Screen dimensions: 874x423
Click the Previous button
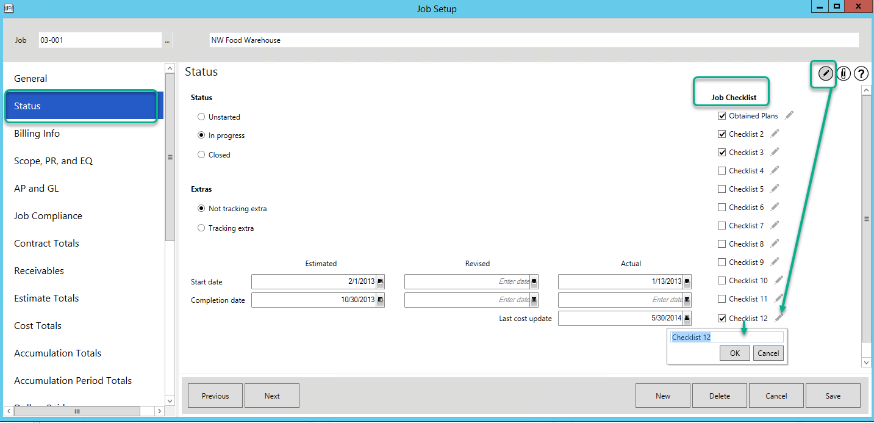[215, 396]
